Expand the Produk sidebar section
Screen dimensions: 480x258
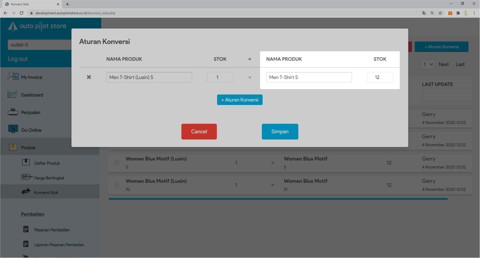[x=28, y=148]
